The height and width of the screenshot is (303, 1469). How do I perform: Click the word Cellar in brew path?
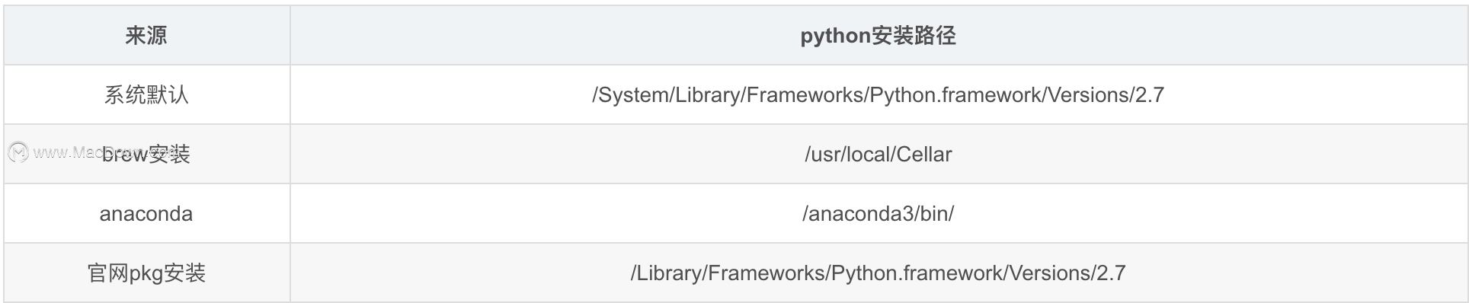point(924,155)
